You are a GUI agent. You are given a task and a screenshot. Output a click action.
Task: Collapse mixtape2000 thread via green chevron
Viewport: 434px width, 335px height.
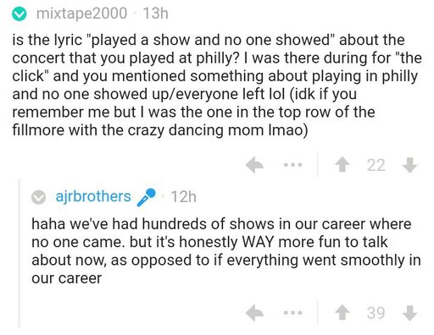[x=19, y=14]
